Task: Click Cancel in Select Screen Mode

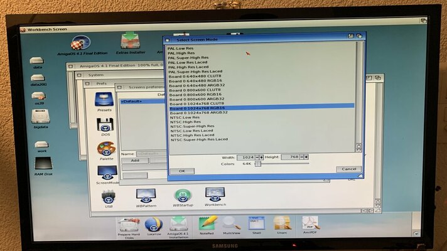Action: click(x=348, y=169)
